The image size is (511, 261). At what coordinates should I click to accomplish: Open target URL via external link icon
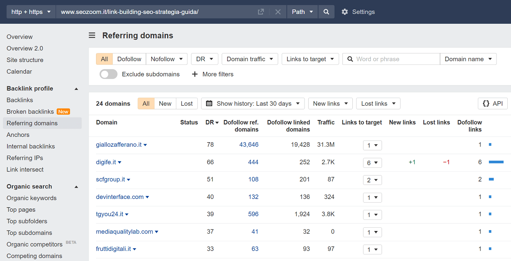click(x=260, y=12)
